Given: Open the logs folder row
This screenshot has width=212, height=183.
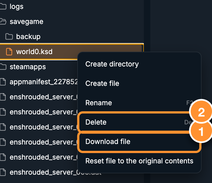Looking at the screenshot, I should coord(72,6).
